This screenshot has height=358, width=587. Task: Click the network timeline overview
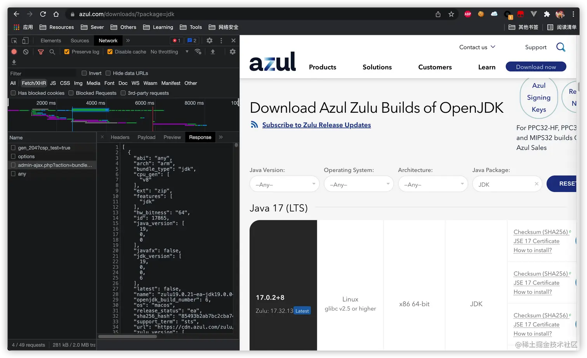tap(123, 115)
